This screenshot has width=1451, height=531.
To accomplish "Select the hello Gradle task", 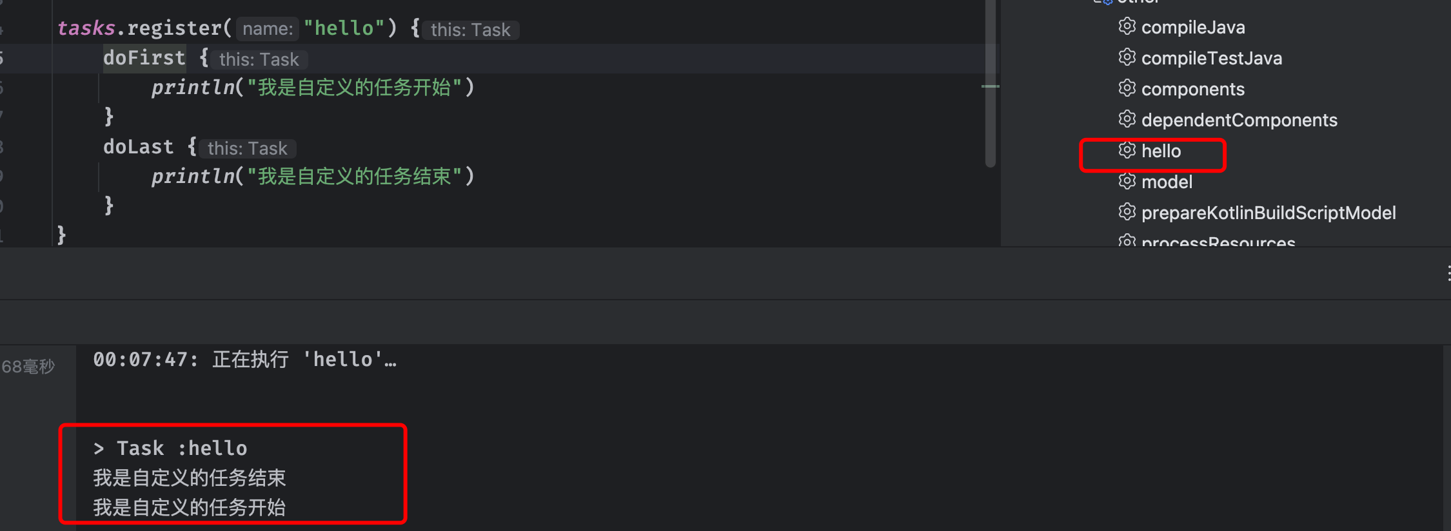I will point(1161,151).
